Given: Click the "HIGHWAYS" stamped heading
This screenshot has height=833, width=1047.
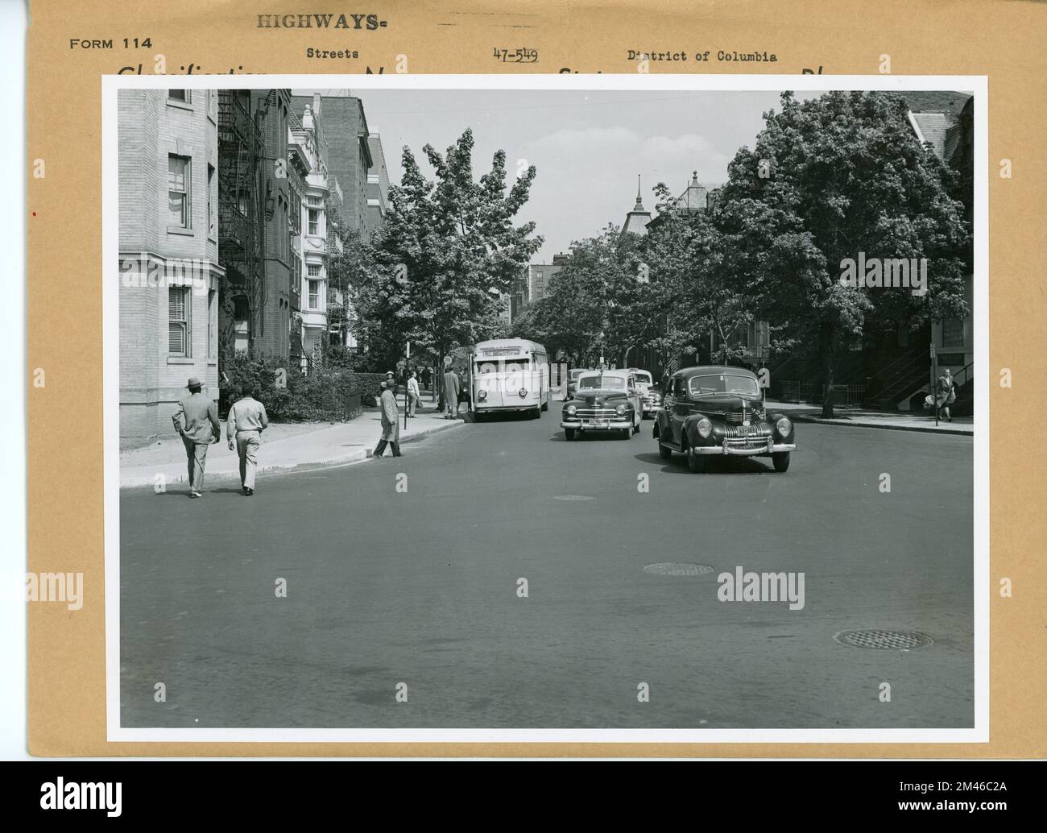Looking at the screenshot, I should (321, 23).
